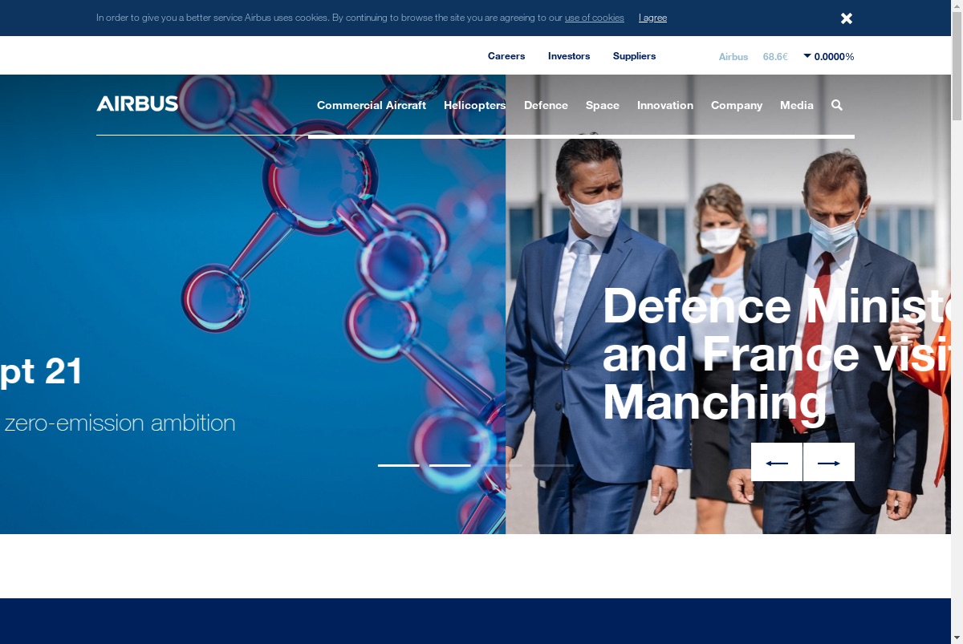The height and width of the screenshot is (644, 963).
Task: Open the Helicopters menu
Action: coord(474,105)
